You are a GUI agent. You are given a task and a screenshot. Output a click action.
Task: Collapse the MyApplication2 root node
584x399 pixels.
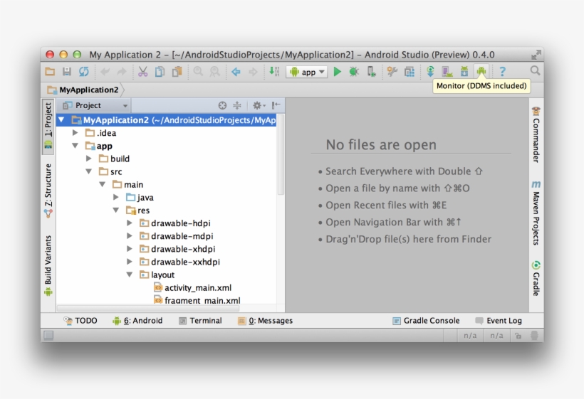pos(61,120)
